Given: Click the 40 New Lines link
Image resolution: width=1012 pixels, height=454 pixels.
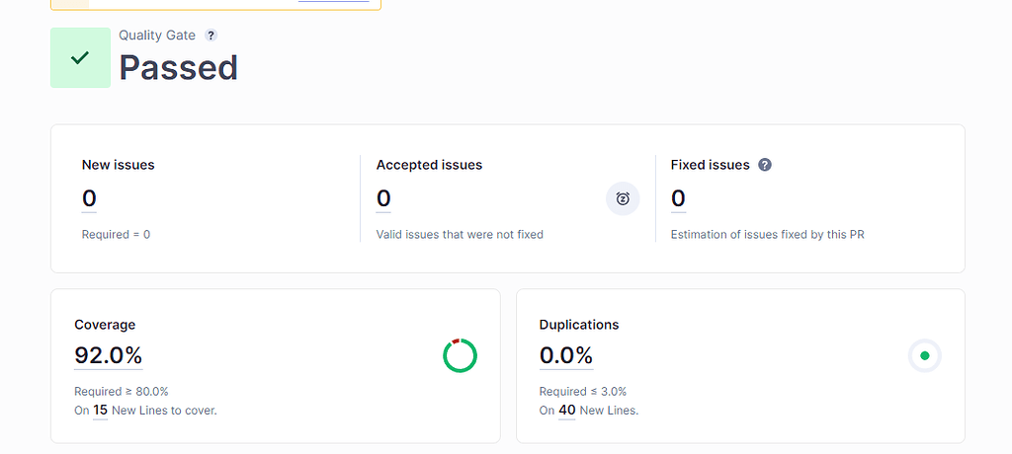Looking at the screenshot, I should click(x=566, y=410).
